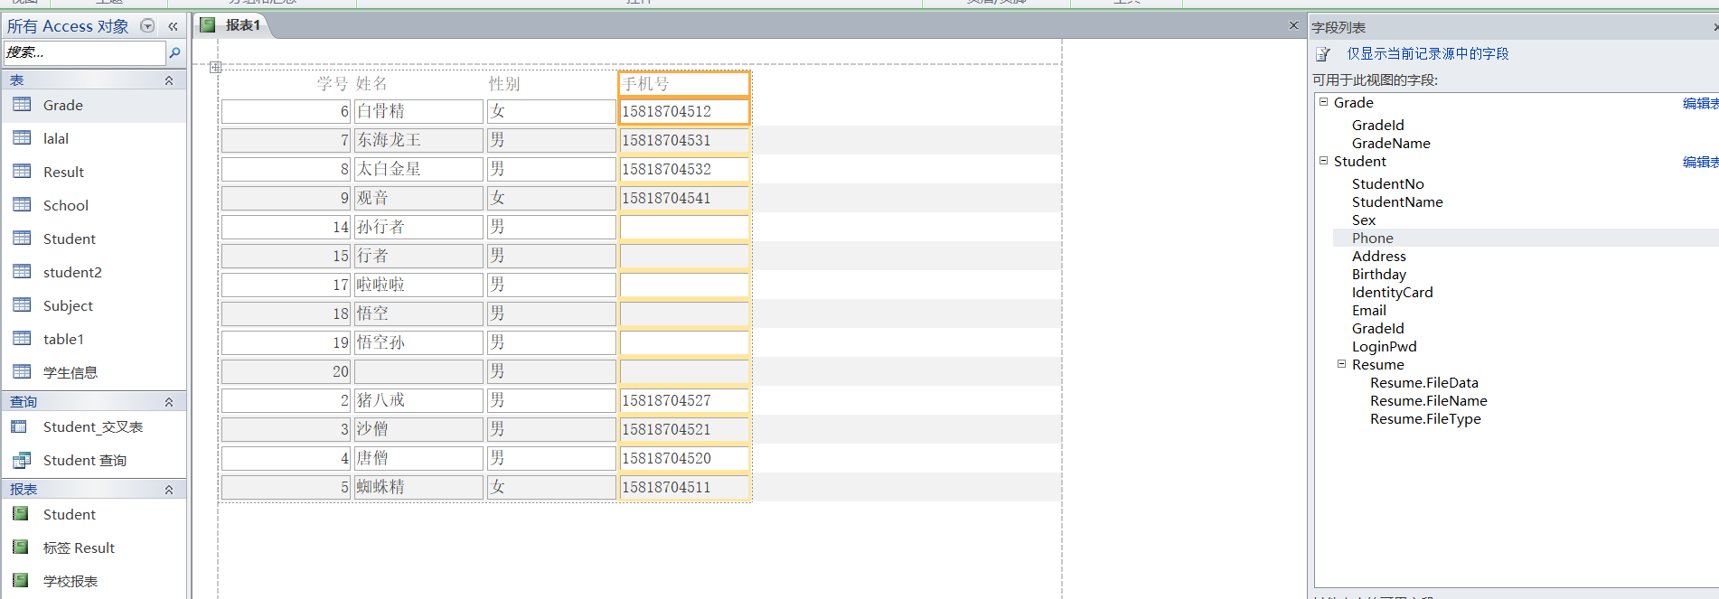Close the 报表1 report tab
Image resolution: width=1719 pixels, height=599 pixels.
(x=1293, y=25)
